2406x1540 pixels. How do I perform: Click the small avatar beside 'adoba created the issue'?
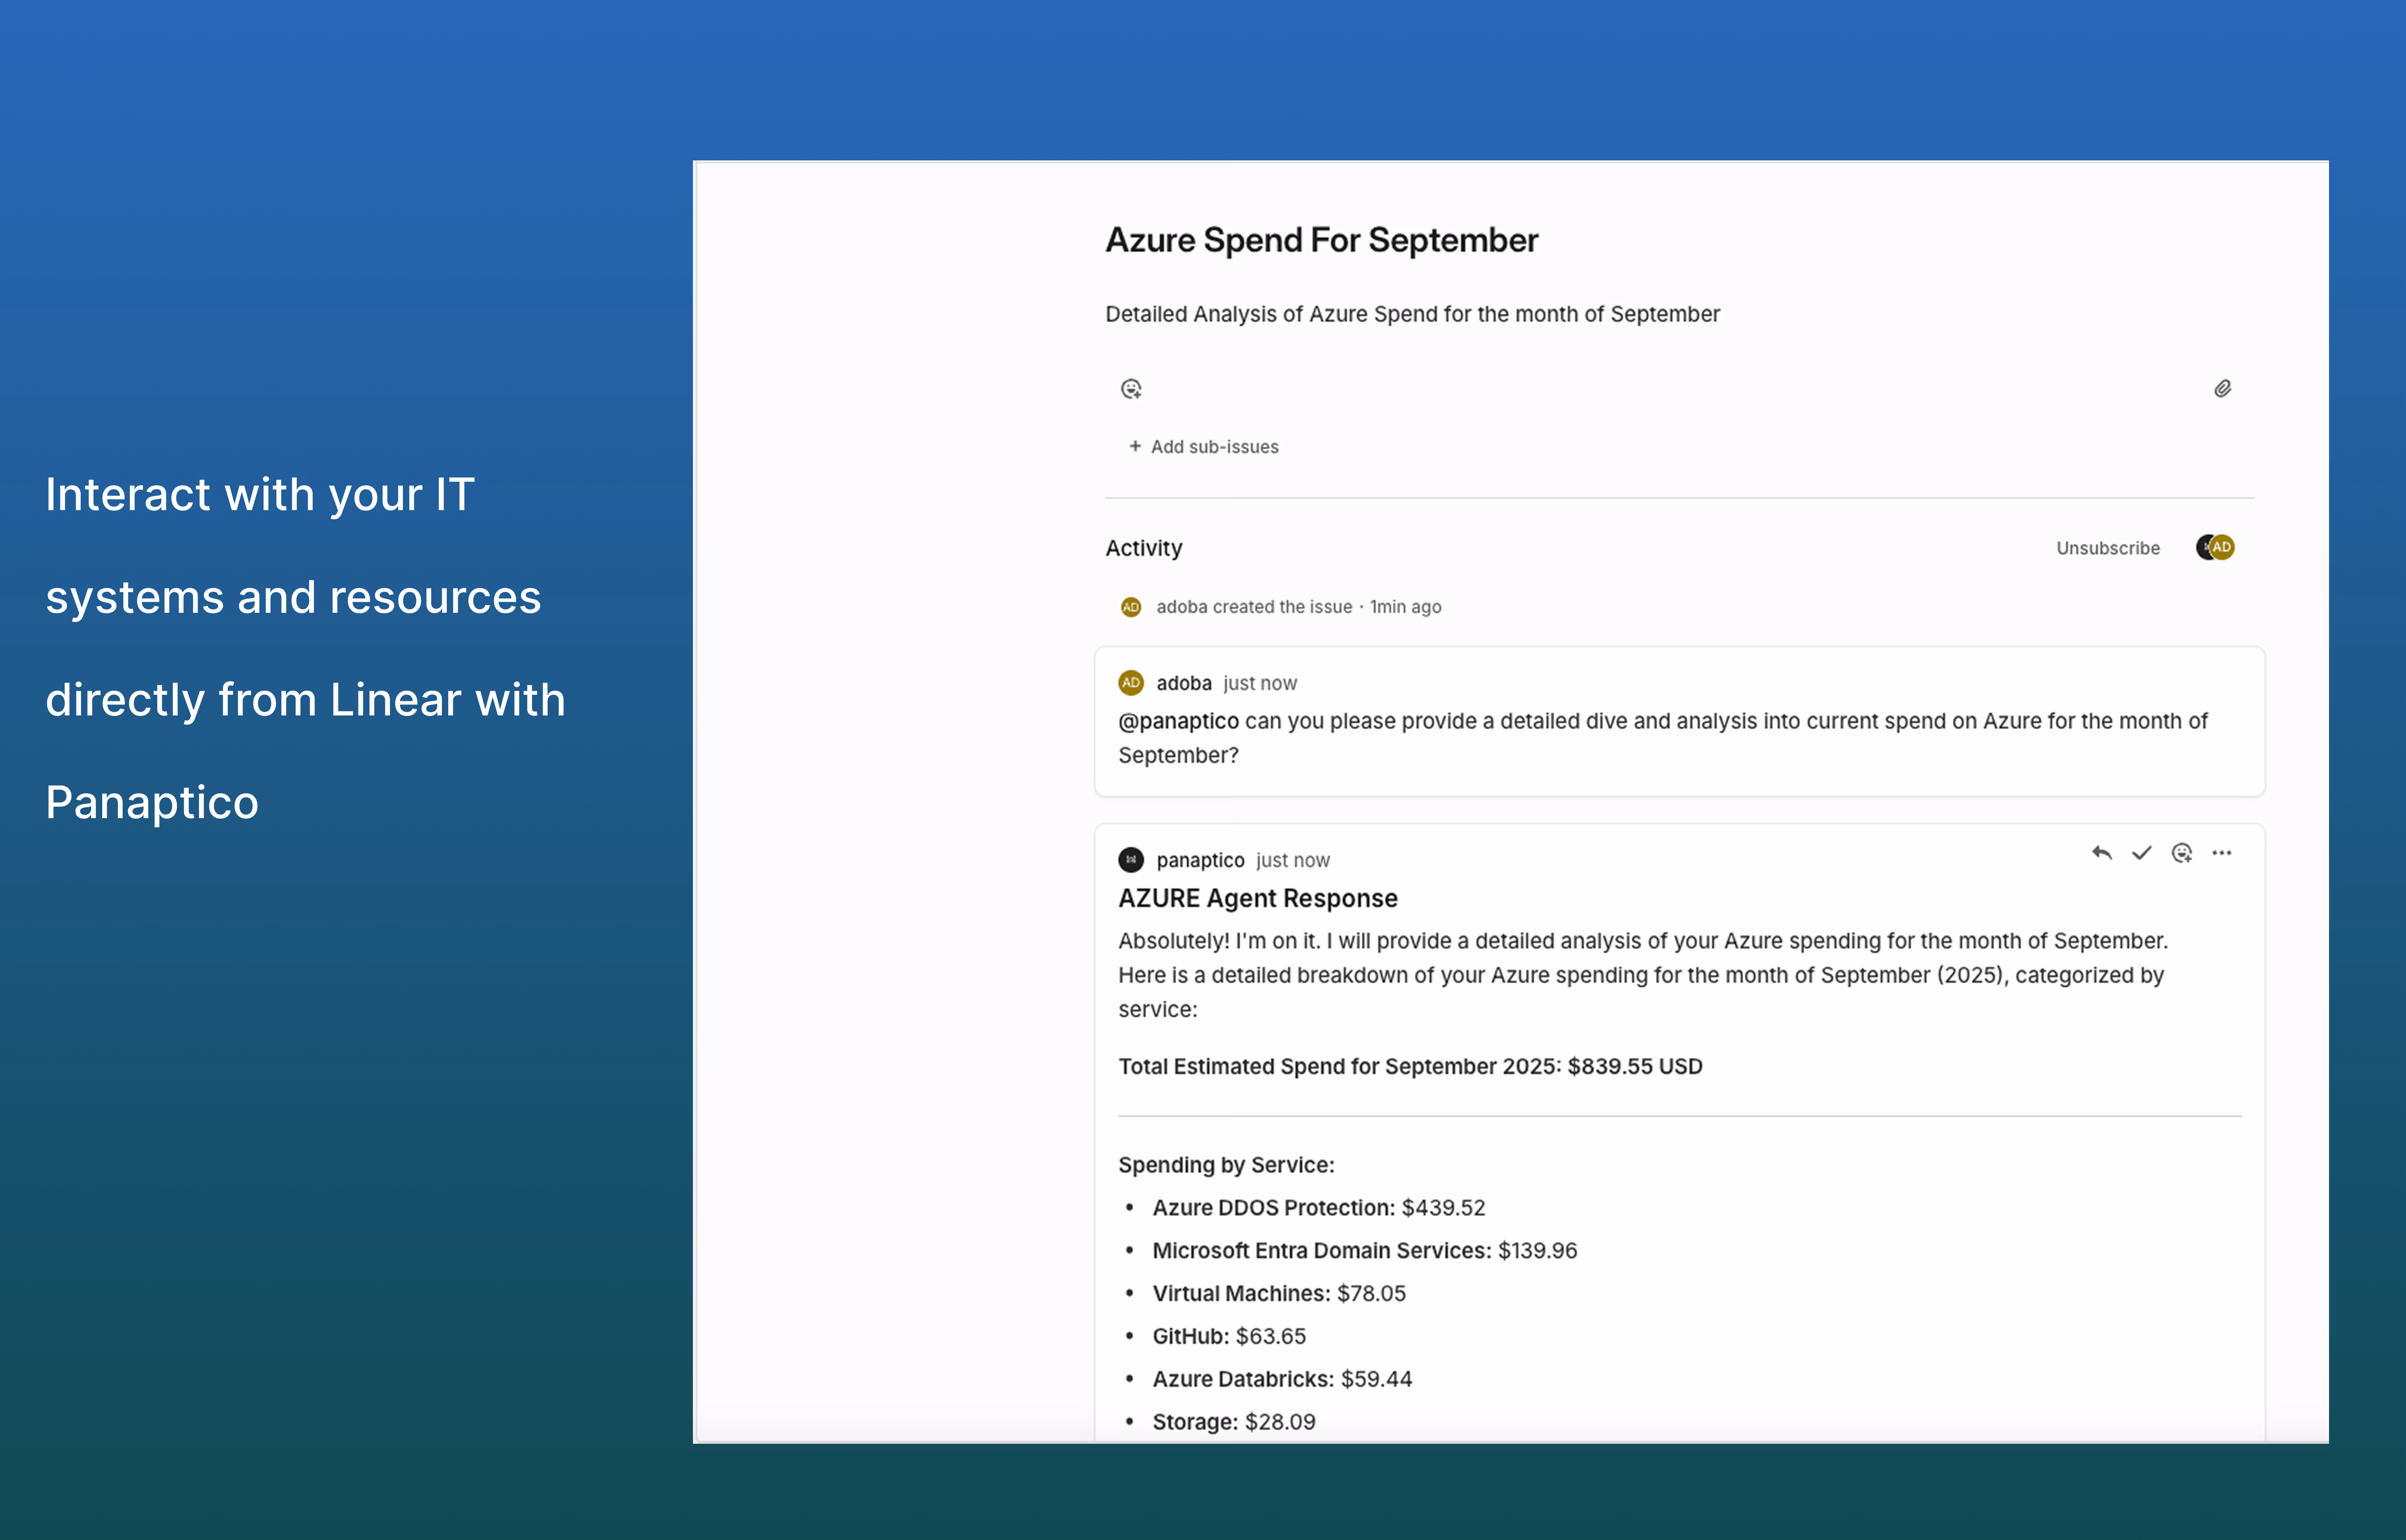pos(1131,607)
